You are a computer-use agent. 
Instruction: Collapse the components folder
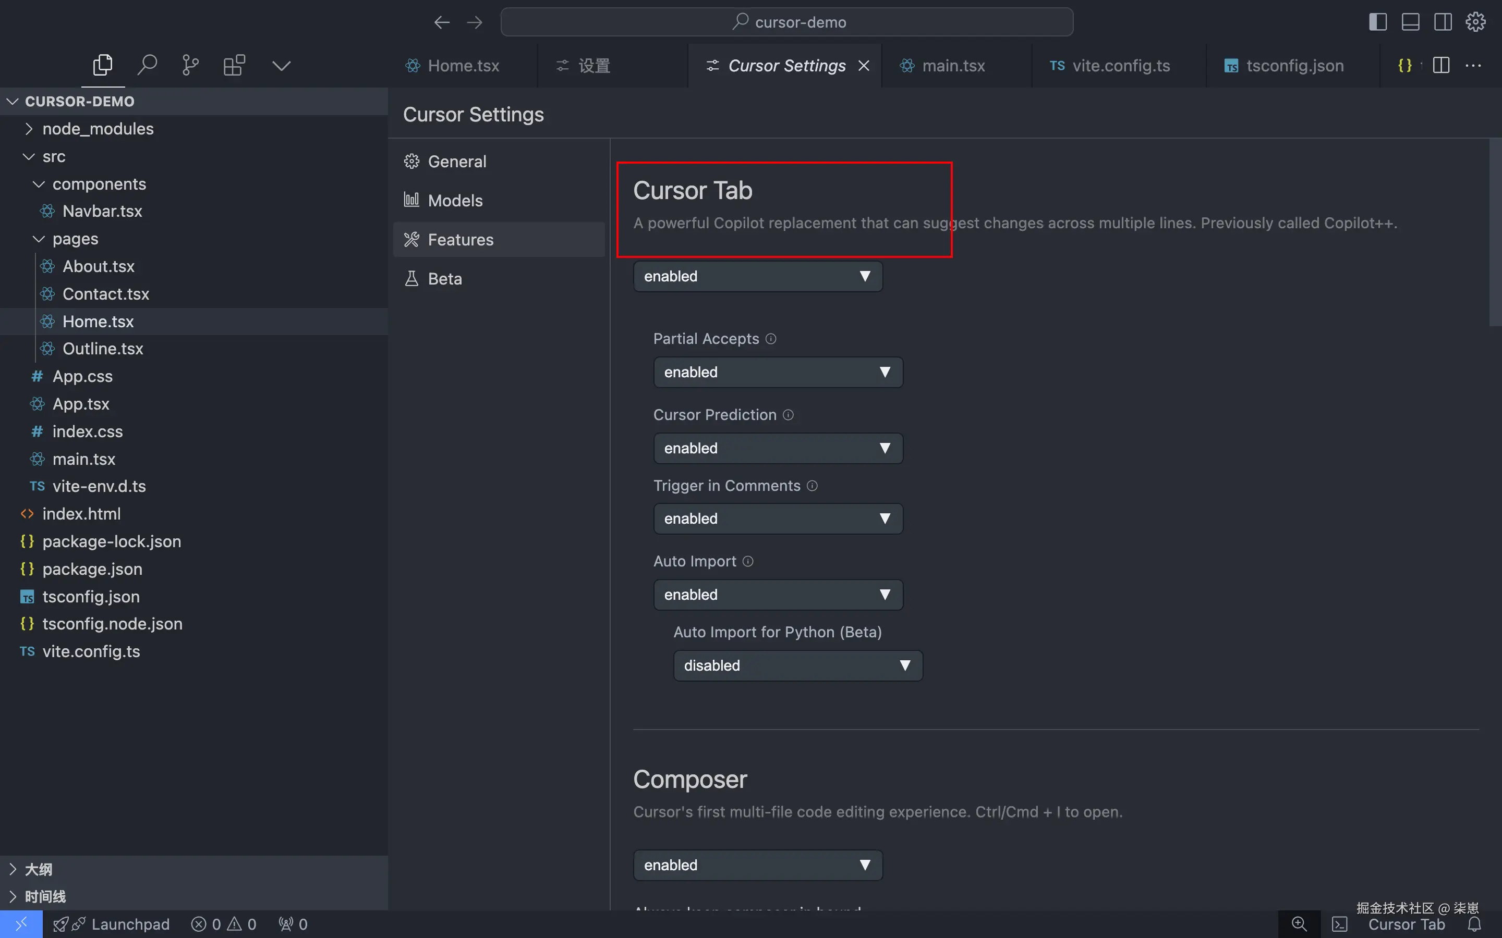tap(99, 184)
